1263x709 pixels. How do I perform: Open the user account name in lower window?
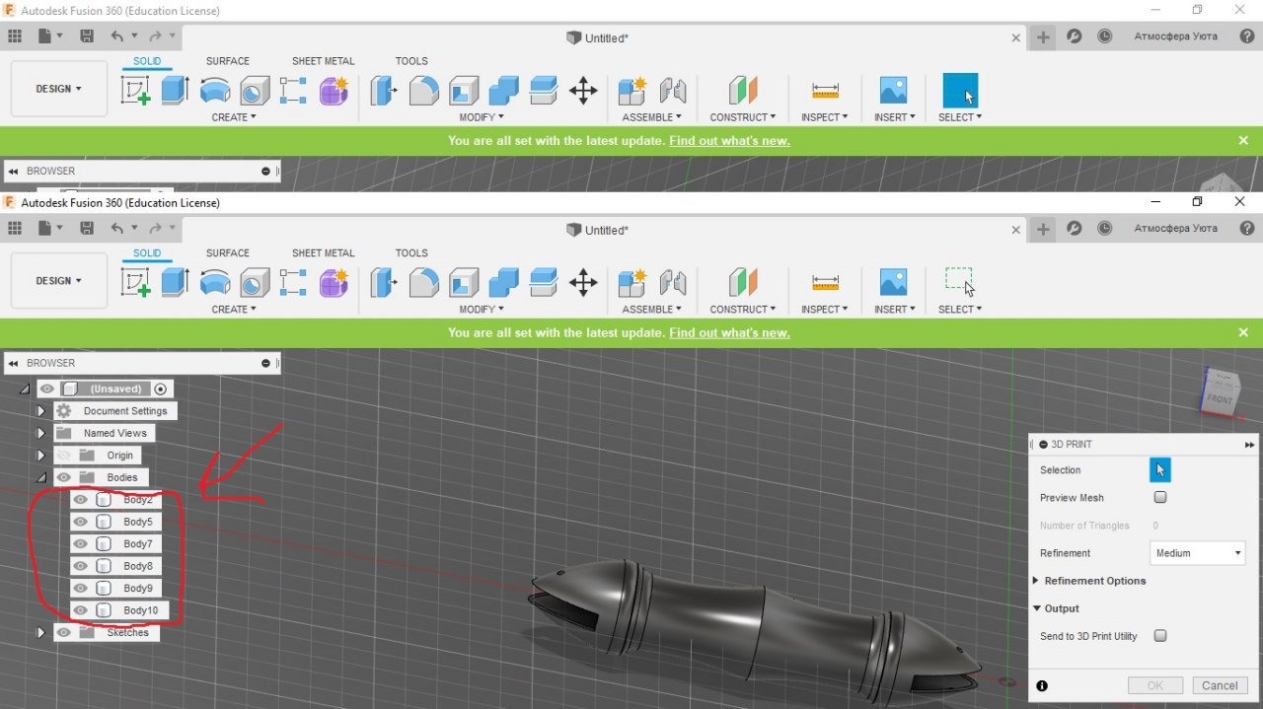click(1175, 228)
